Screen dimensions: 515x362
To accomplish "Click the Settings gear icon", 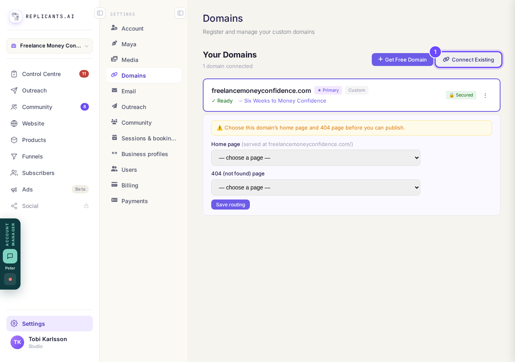I will tap(14, 324).
